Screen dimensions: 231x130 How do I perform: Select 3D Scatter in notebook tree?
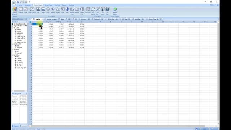coord(20,62)
